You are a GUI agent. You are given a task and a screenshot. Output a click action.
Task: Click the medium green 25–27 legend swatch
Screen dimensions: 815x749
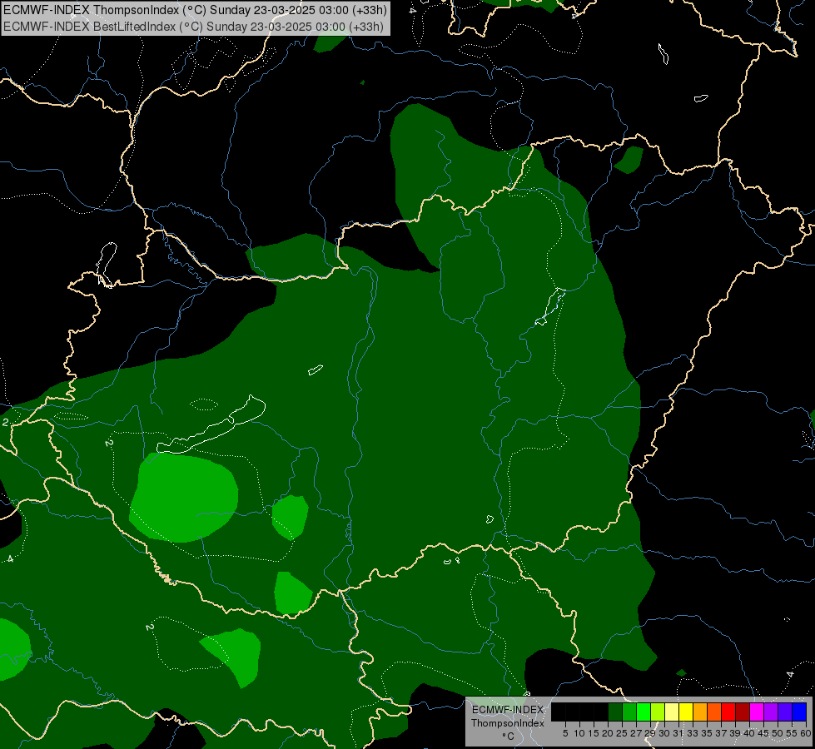pyautogui.click(x=629, y=712)
